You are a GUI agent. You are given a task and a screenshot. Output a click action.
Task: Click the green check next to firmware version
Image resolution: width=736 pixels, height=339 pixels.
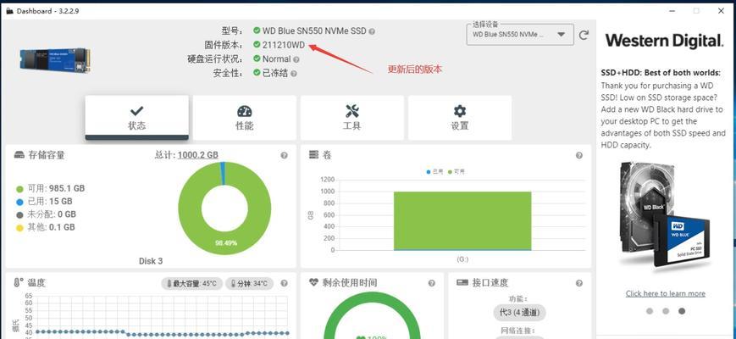(257, 45)
